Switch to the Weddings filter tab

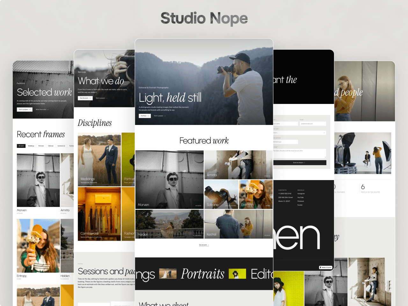tap(31, 146)
